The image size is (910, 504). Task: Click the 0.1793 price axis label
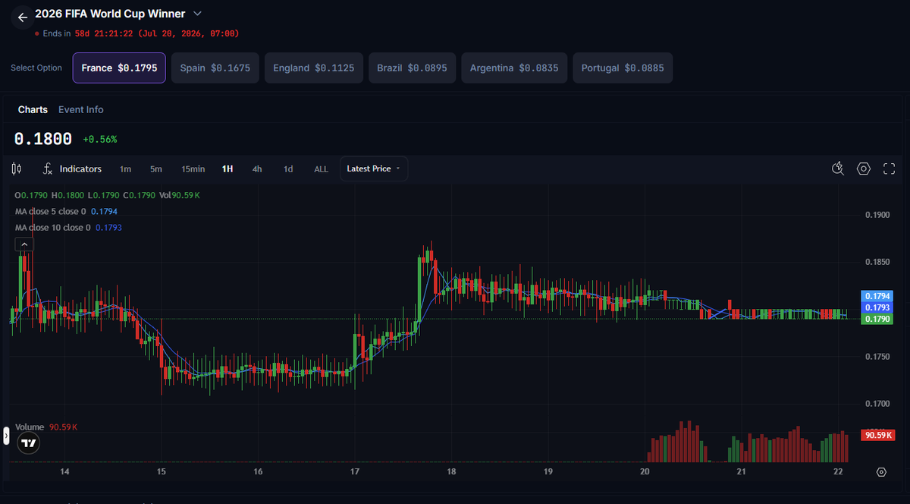tap(877, 307)
